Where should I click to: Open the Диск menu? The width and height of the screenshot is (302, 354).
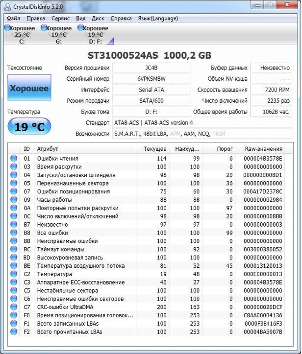(98, 18)
